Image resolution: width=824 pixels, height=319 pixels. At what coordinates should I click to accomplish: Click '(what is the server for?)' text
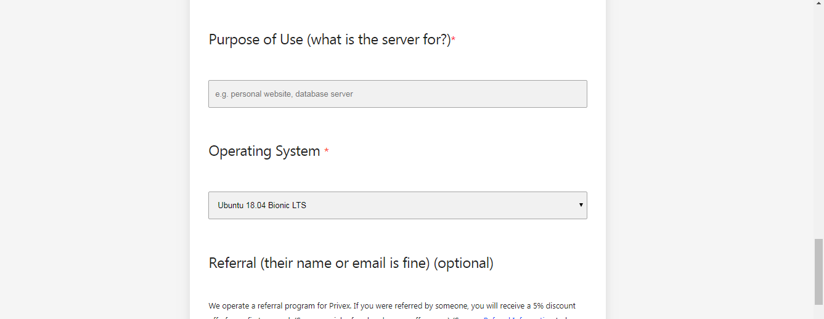(x=379, y=40)
